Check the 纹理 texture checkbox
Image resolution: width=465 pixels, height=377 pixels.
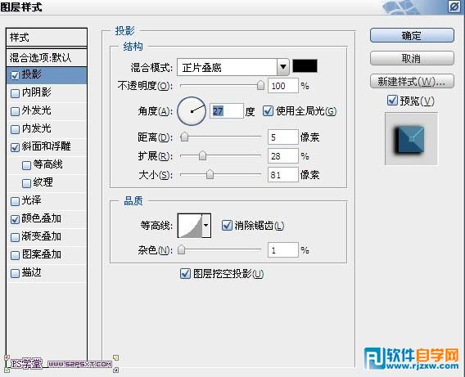[27, 183]
